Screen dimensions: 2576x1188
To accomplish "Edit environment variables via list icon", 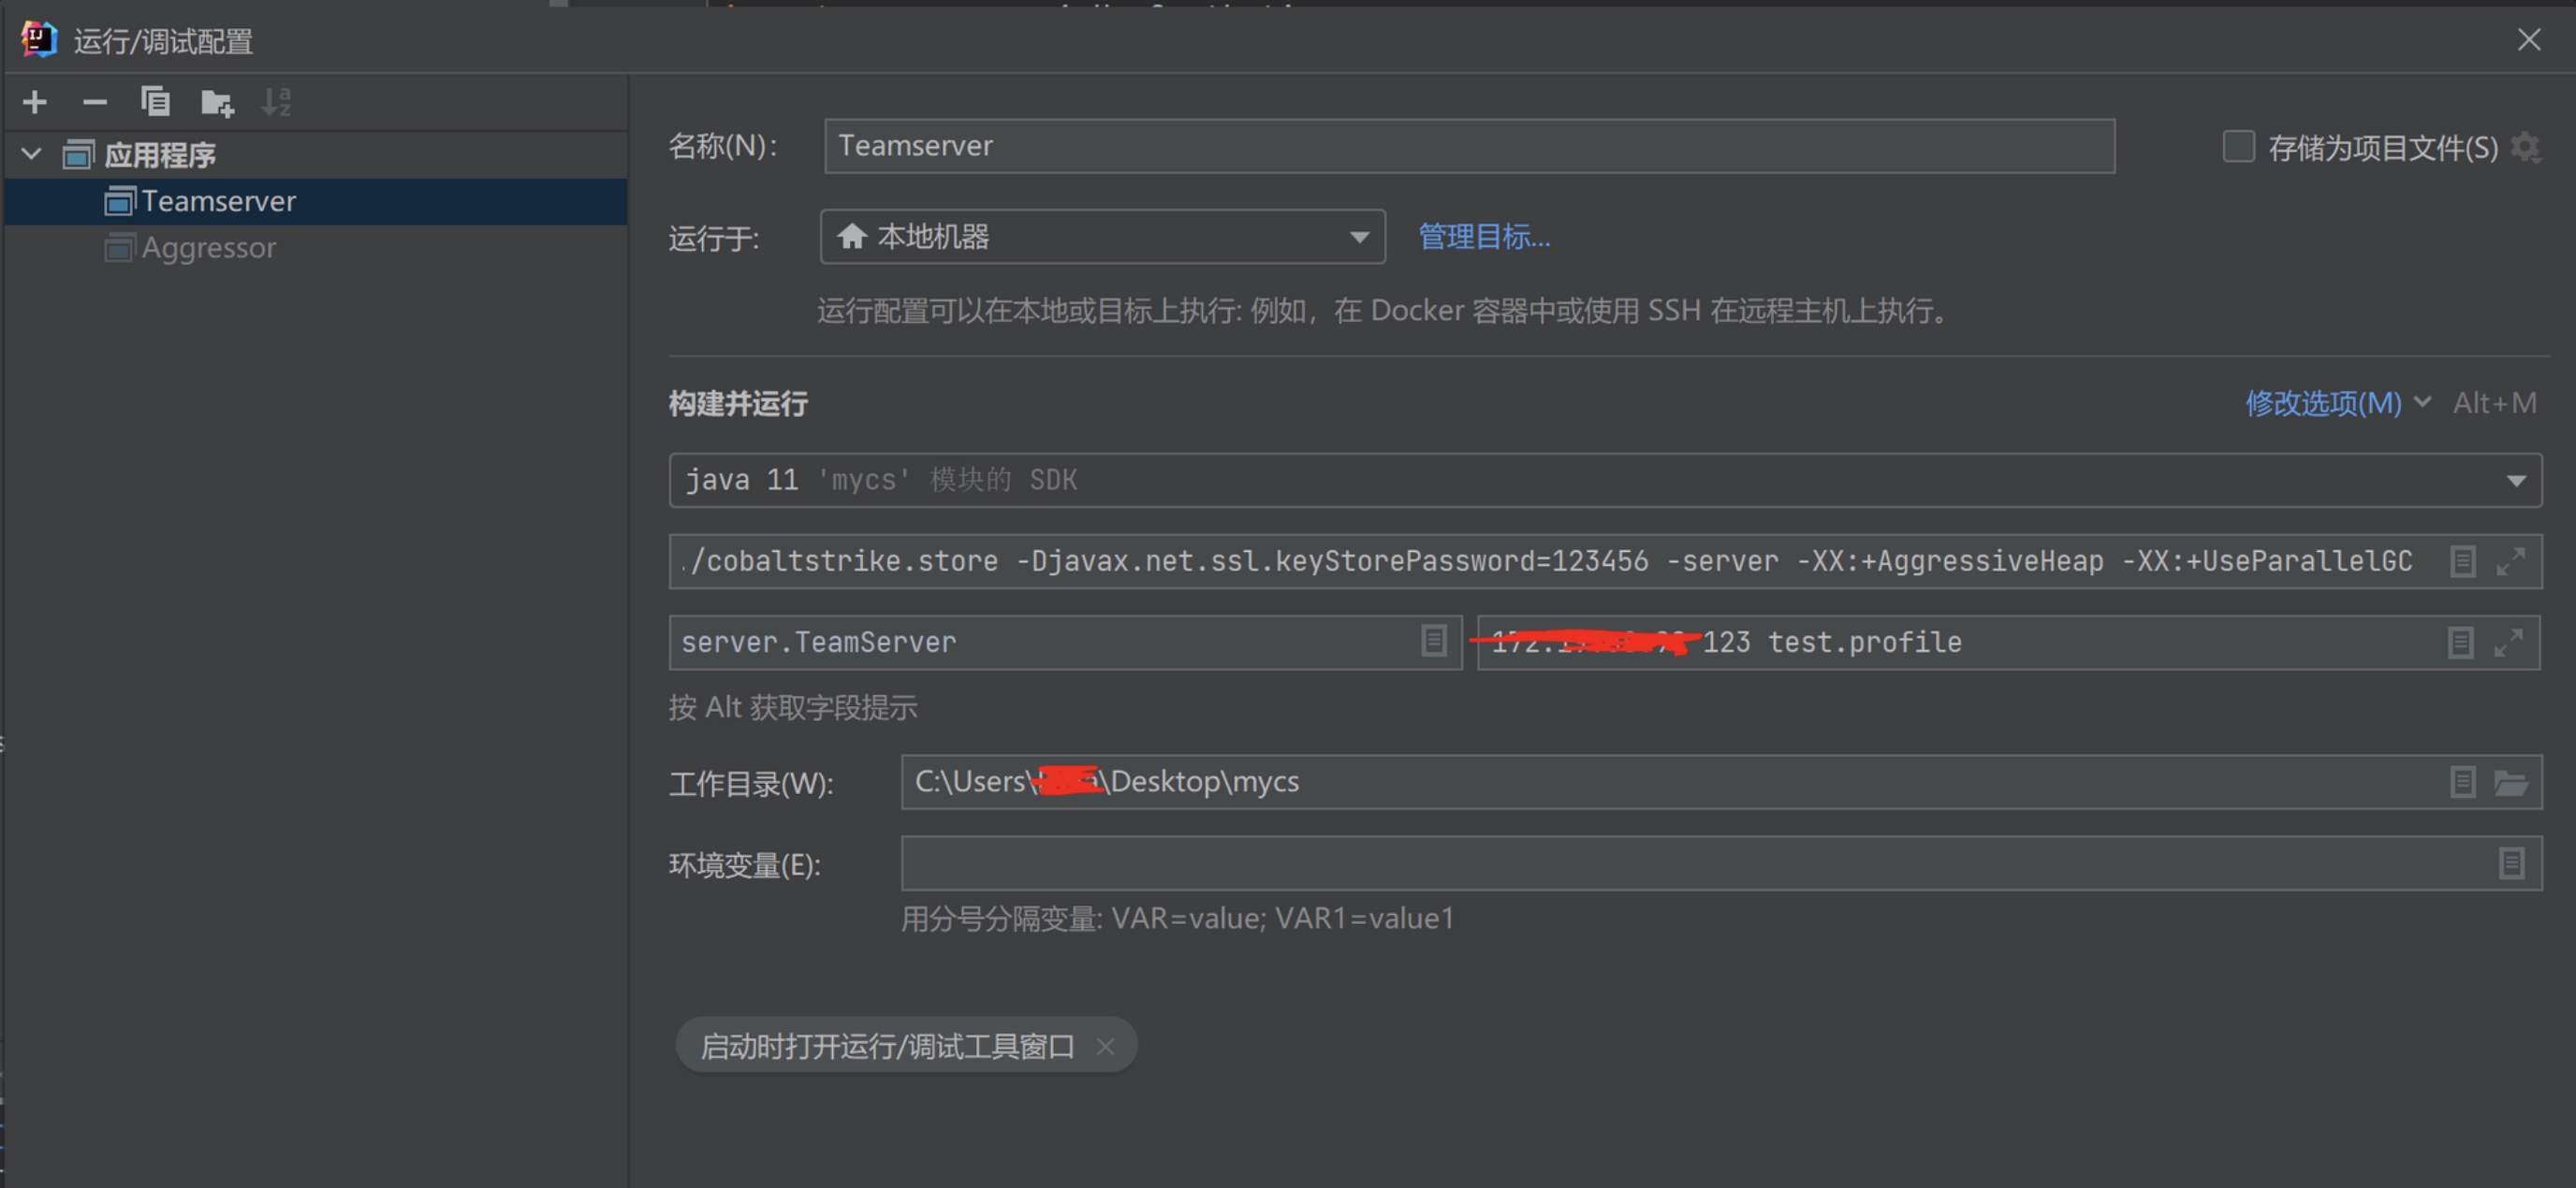I will pyautogui.click(x=2511, y=863).
